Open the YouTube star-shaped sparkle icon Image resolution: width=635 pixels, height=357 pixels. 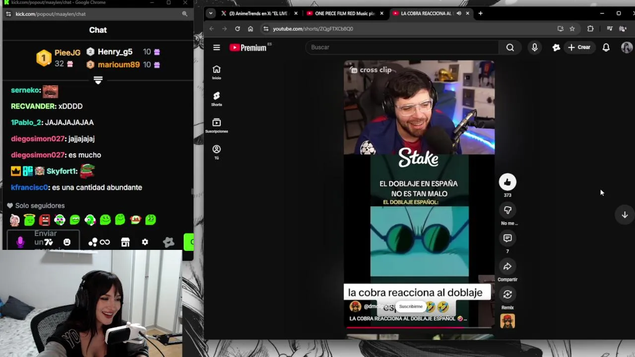556,47
